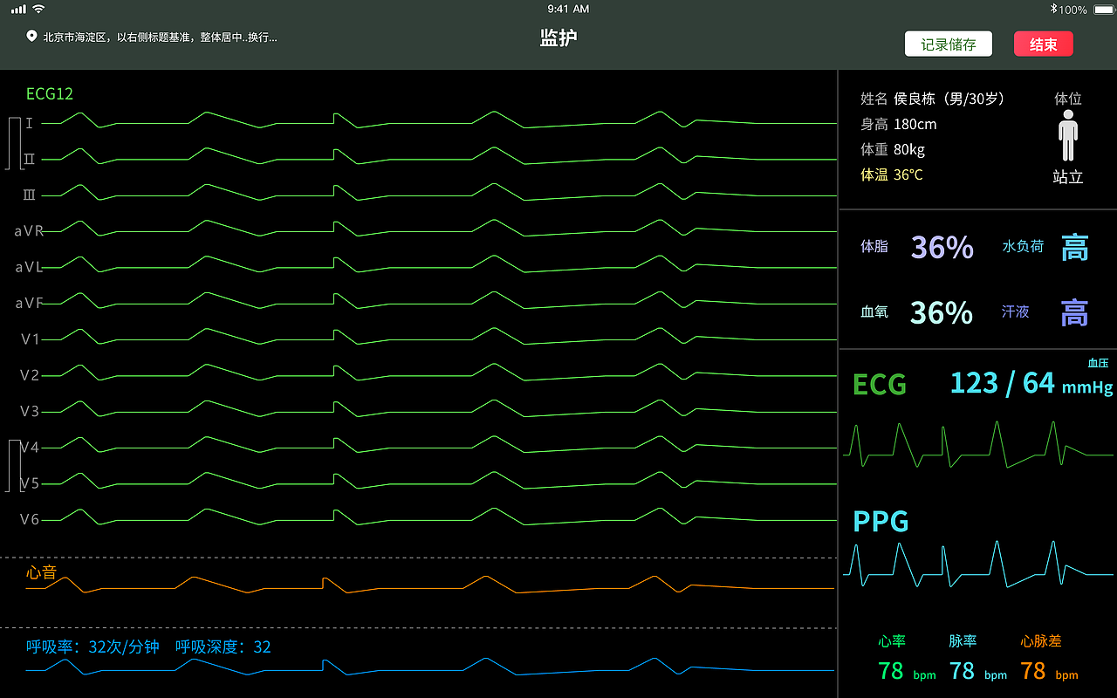Click the 呼吸深度: 32 reading
The width and height of the screenshot is (1117, 698).
tap(223, 647)
